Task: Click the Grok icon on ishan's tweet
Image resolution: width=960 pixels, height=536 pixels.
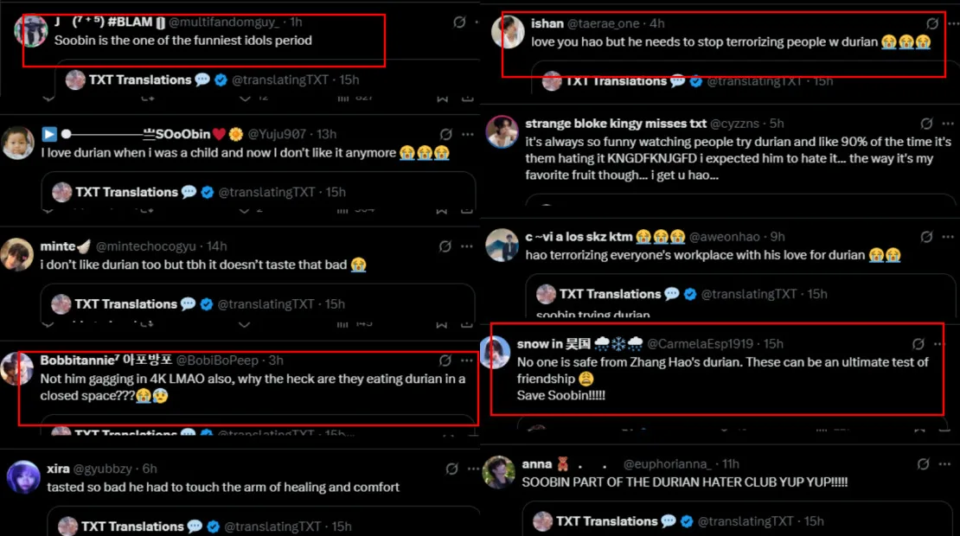Action: (932, 24)
